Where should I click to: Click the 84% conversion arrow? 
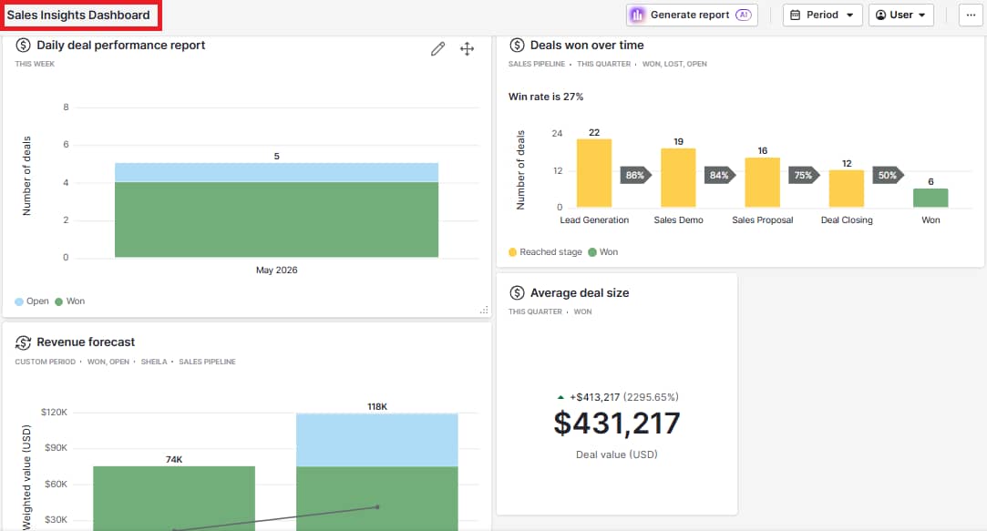pos(720,176)
